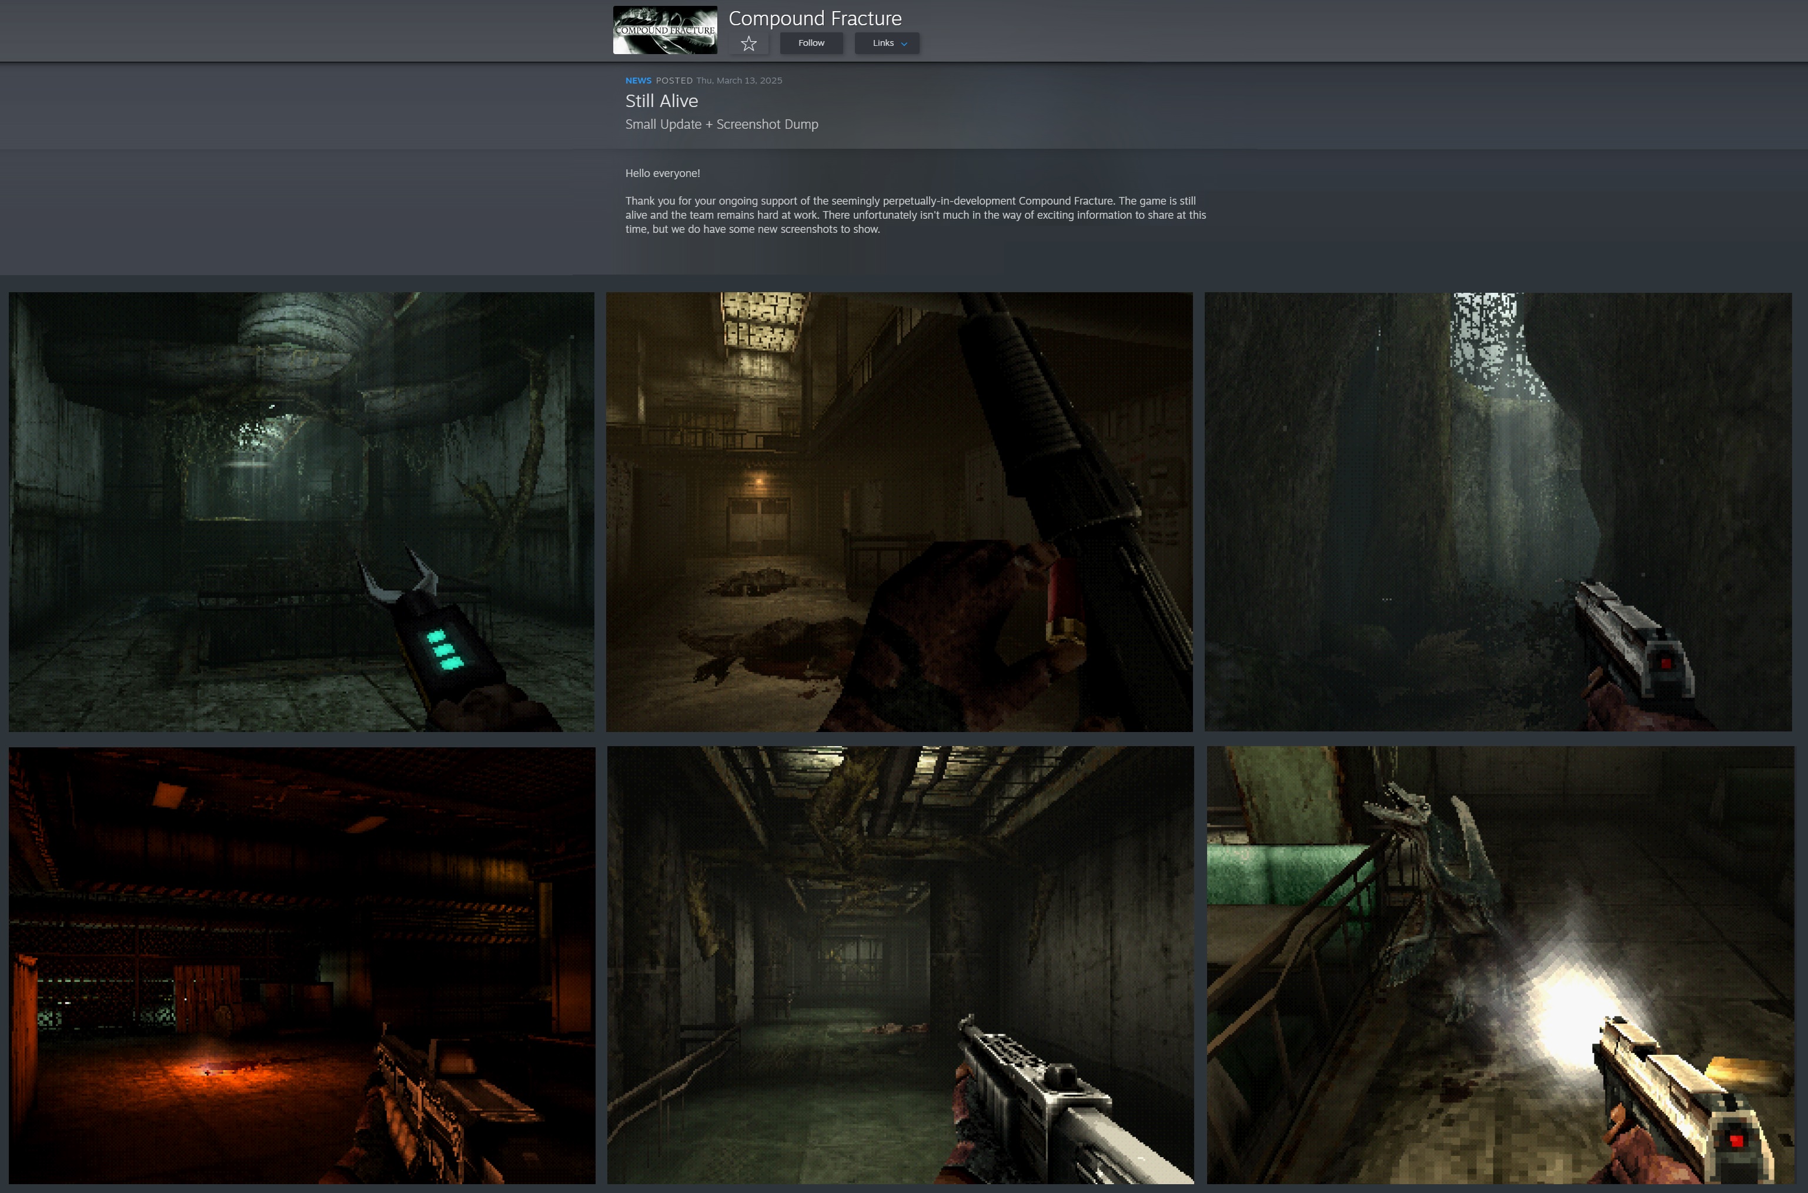Open screenshot of pistol in misty jungle
Viewport: 1808px width, 1193px height.
click(x=1498, y=512)
